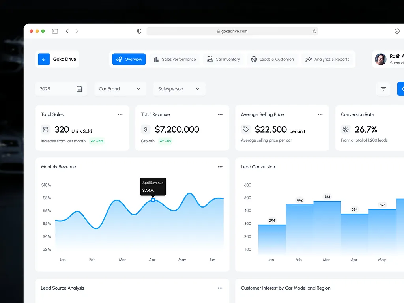
Task: Click 'From a total of 1,200 leads' text
Action: click(x=364, y=140)
